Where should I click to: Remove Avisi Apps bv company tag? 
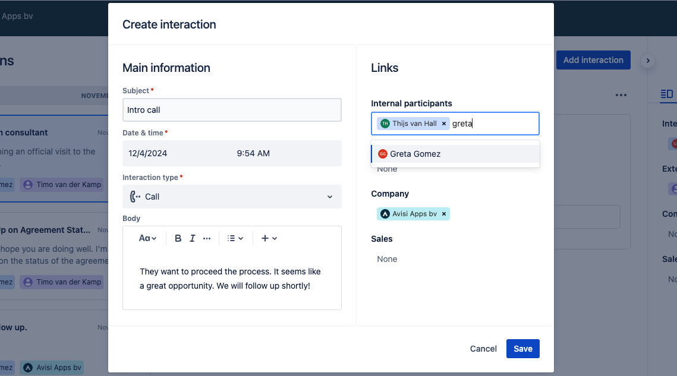(x=444, y=214)
